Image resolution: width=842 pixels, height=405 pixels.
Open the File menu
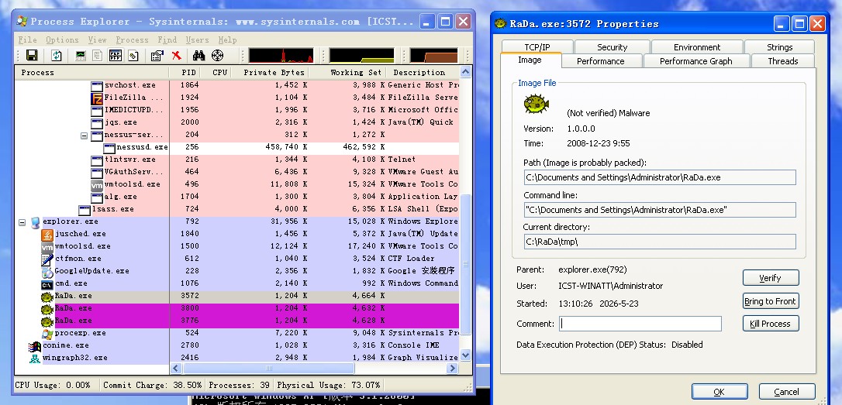[x=27, y=39]
